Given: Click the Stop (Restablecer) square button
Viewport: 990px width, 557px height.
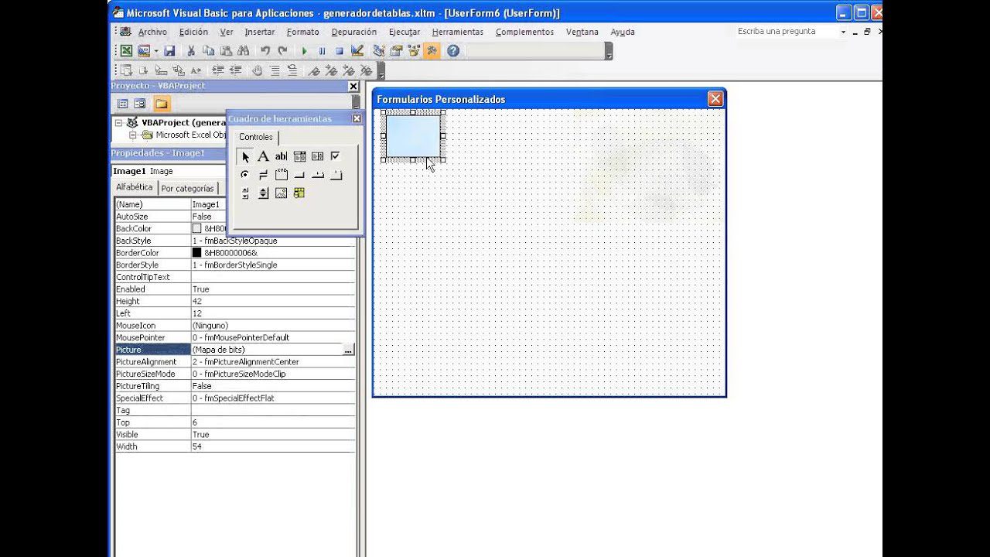Looking at the screenshot, I should 339,51.
